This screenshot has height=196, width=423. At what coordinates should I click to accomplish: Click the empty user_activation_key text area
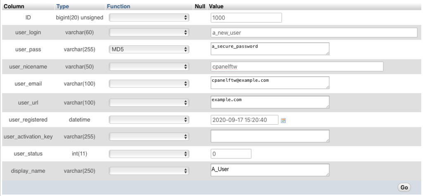point(269,136)
